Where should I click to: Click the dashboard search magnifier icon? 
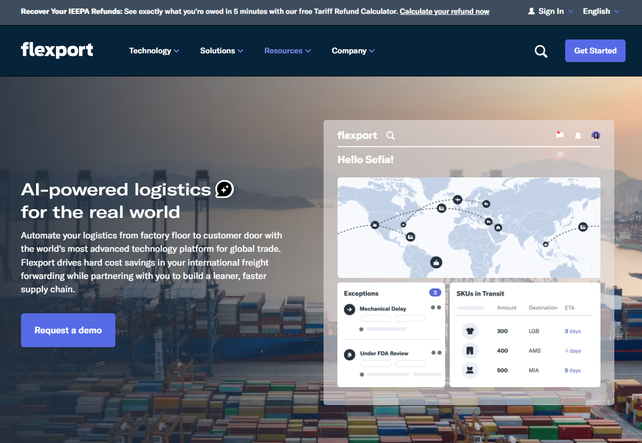coord(390,135)
